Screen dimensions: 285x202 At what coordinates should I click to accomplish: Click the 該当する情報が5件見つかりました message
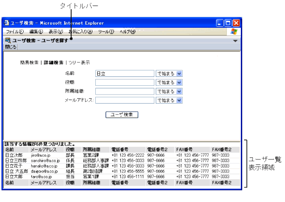tap(40, 144)
